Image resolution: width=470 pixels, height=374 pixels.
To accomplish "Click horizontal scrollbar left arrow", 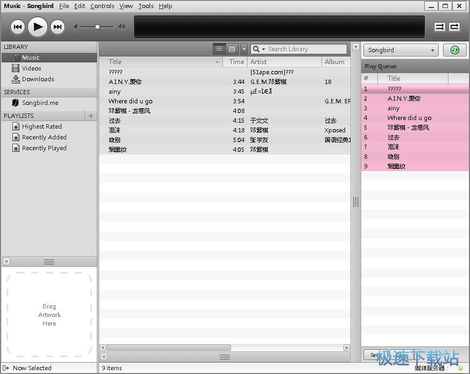I will [103, 348].
